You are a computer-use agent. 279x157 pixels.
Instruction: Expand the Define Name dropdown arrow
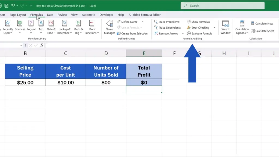(142, 22)
